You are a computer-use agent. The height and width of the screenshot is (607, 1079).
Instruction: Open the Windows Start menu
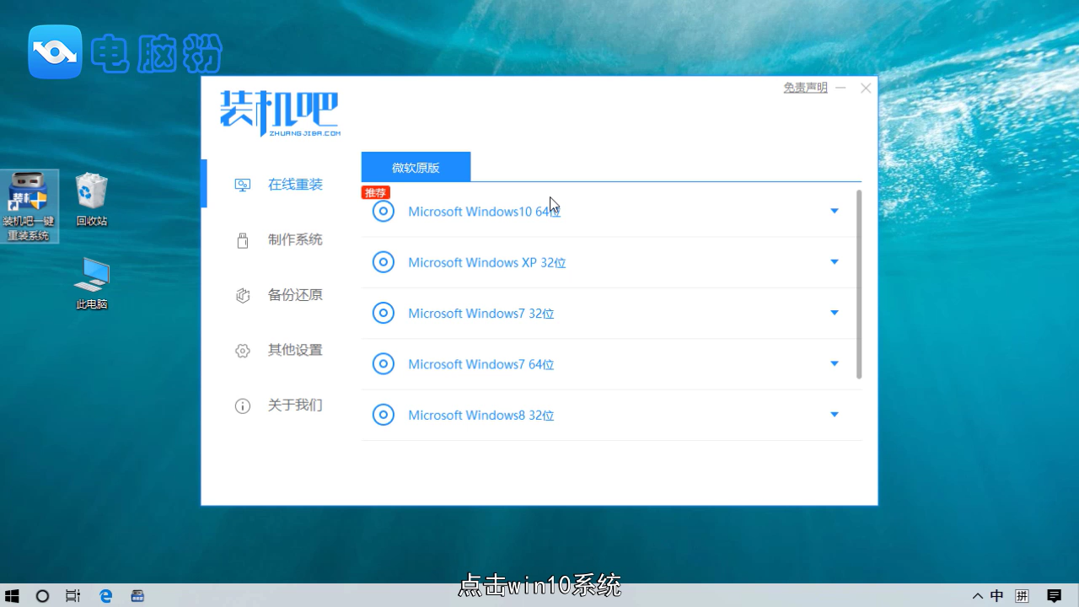pos(12,596)
